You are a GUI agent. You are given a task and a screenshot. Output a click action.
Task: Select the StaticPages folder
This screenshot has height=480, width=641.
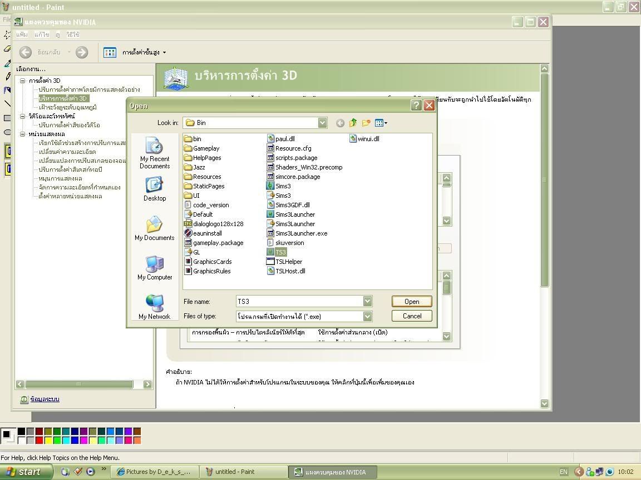coord(204,186)
